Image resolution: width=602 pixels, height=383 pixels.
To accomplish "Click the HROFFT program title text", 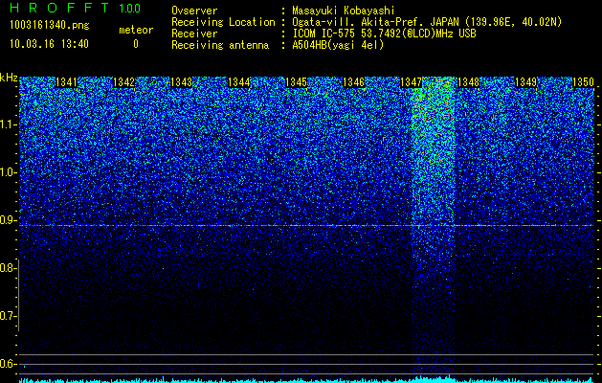I will point(59,8).
